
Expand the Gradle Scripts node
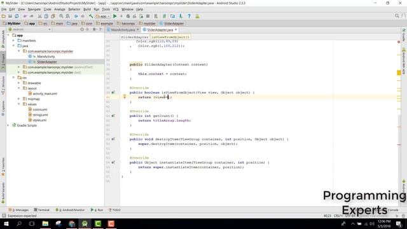8,125
